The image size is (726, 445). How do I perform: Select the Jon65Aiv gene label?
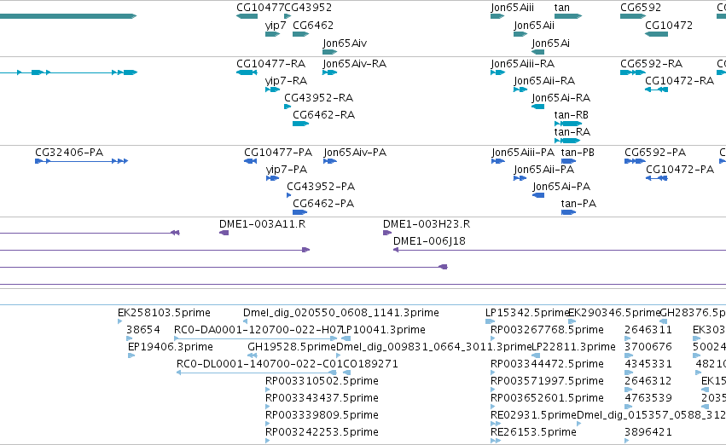coord(345,43)
